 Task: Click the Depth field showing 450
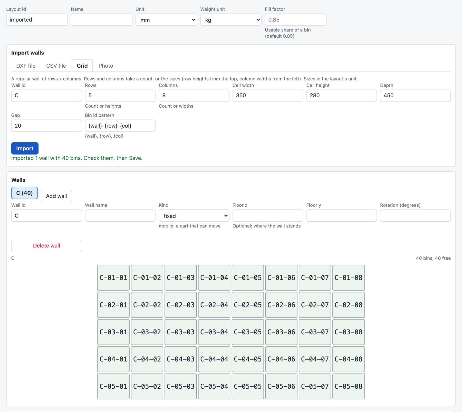point(415,96)
